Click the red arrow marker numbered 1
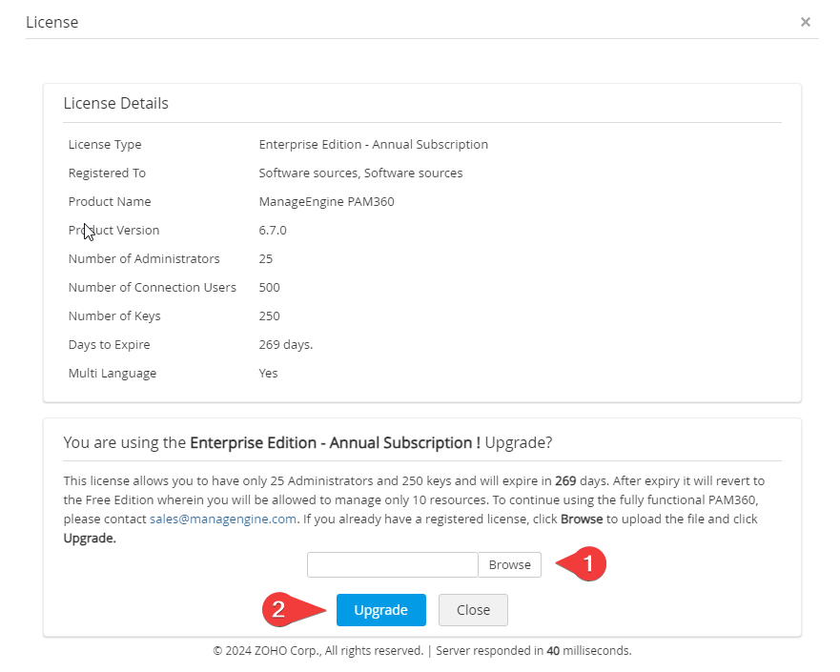This screenshot has height=672, width=840. (582, 564)
